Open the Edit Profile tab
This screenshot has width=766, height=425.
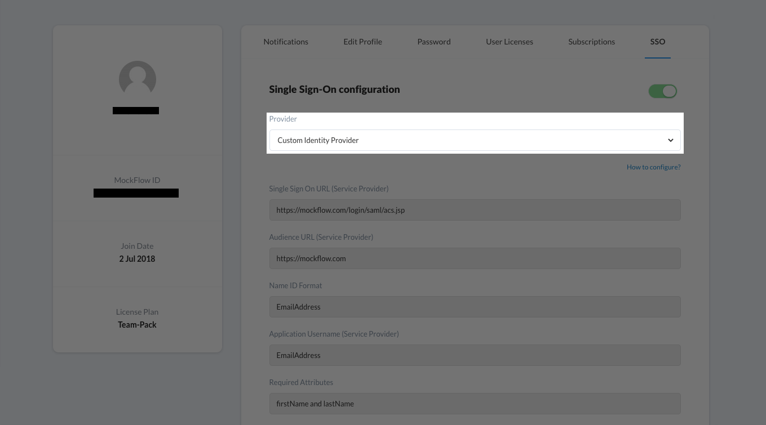point(362,42)
